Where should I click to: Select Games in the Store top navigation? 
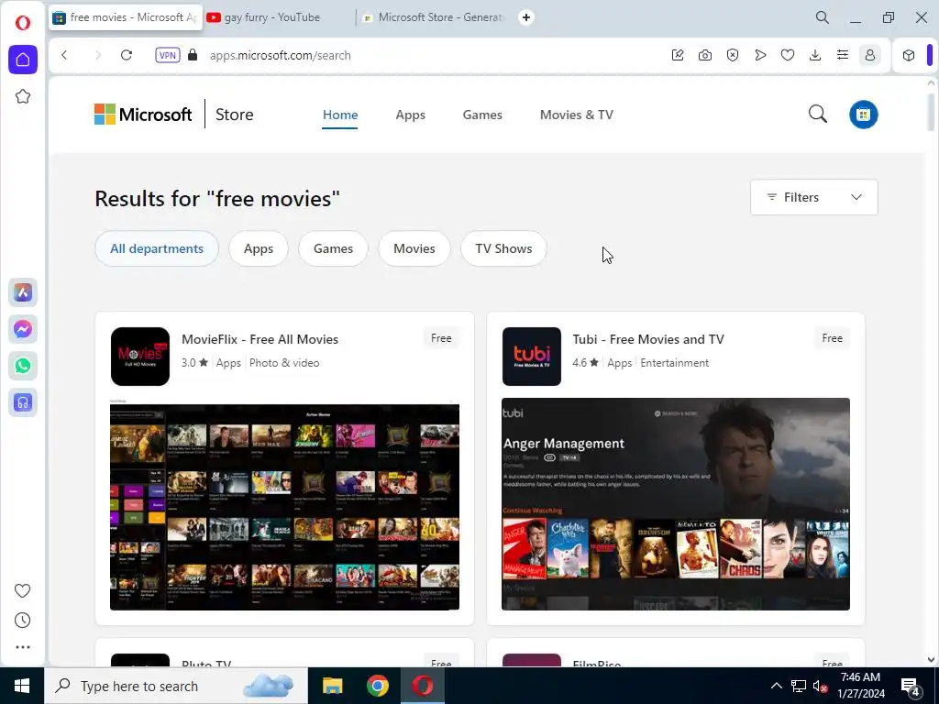[482, 115]
